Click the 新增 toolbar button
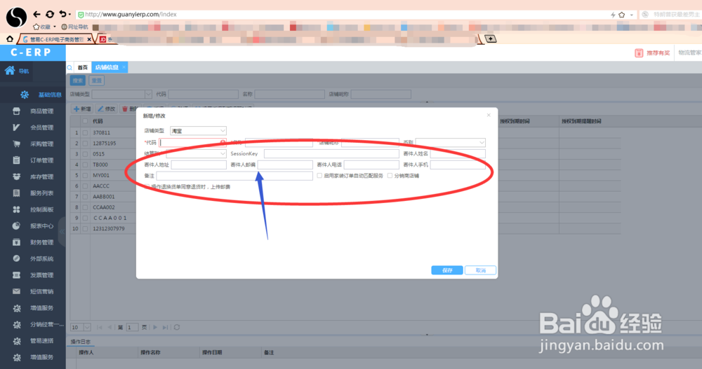Viewport: 702px width, 369px height. coord(82,109)
